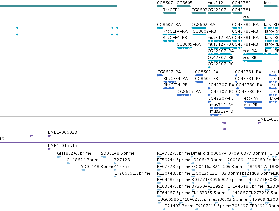Viewport: 279px width, 211px height.
Task: Select the CG8605 gene feature label
Action: 185,3
